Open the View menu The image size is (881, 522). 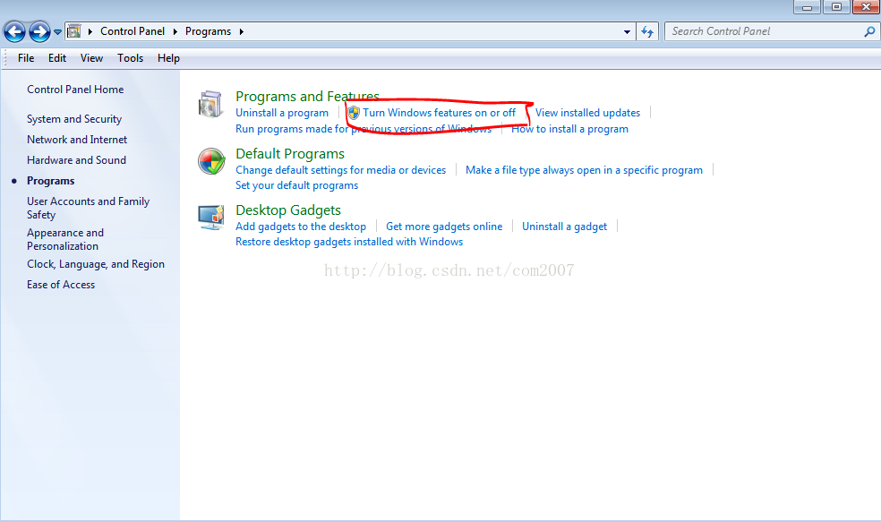point(91,58)
